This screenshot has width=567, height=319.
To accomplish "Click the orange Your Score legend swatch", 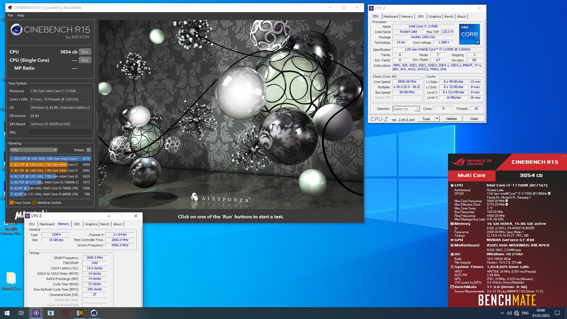I will click(x=12, y=203).
